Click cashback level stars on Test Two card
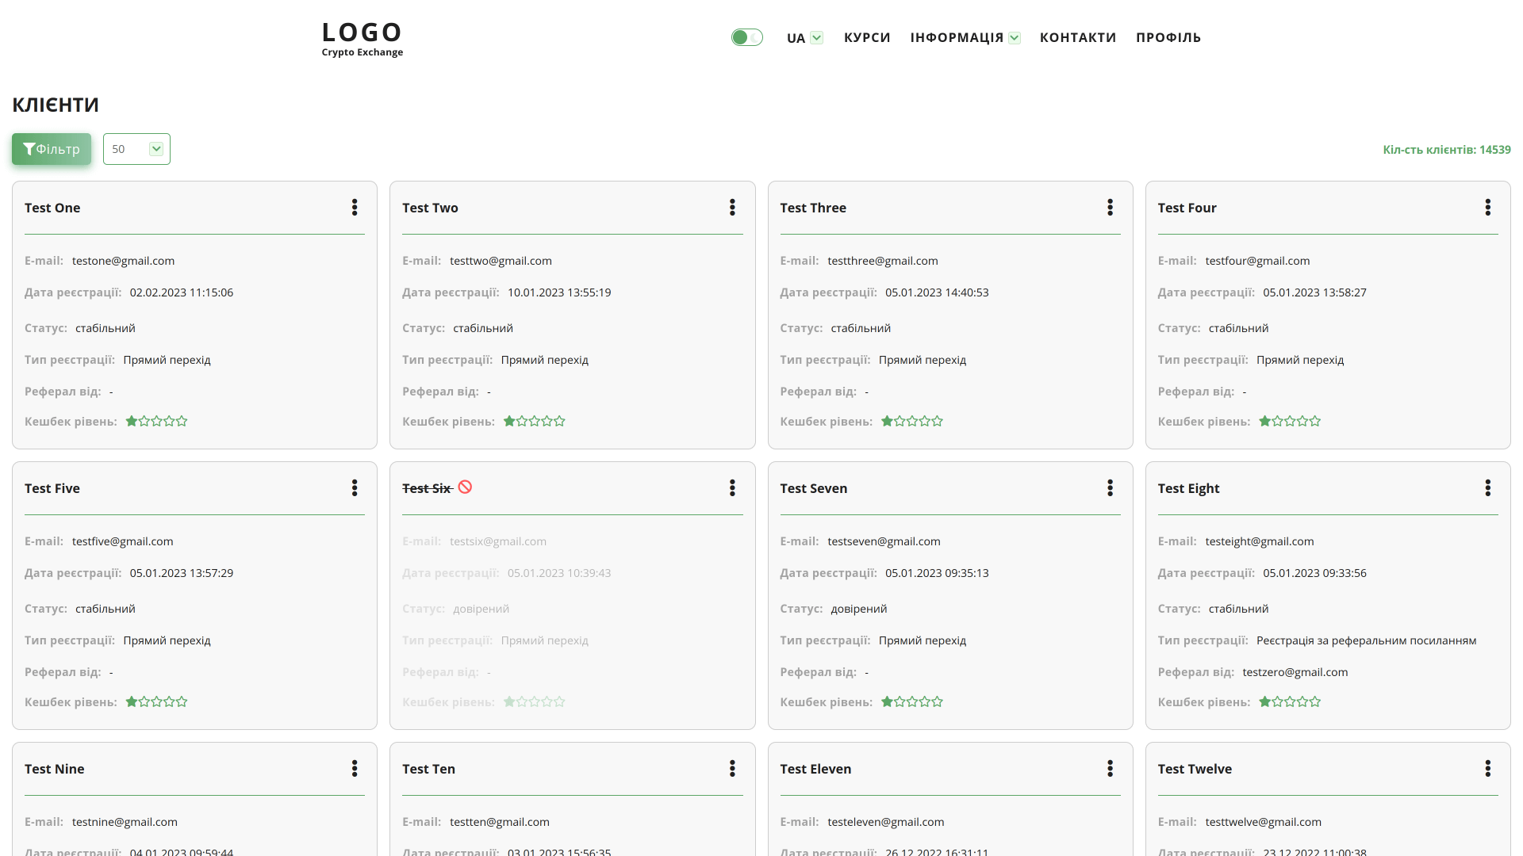This screenshot has width=1523, height=856. pos(534,421)
